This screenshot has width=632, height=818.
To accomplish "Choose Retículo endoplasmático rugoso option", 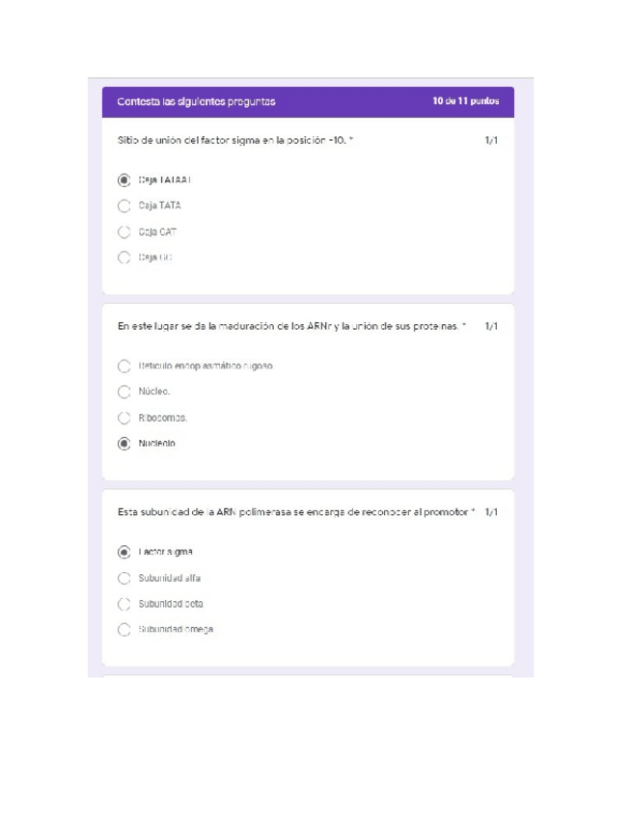I will [x=124, y=367].
